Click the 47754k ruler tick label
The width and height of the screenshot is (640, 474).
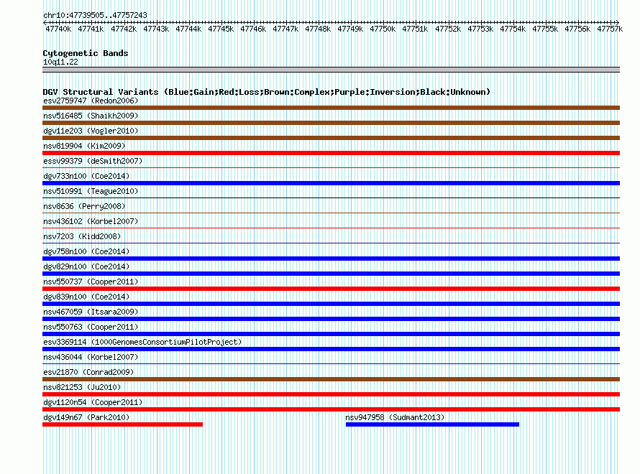513,29
